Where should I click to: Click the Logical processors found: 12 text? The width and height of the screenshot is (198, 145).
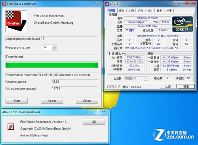pyautogui.click(x=25, y=39)
